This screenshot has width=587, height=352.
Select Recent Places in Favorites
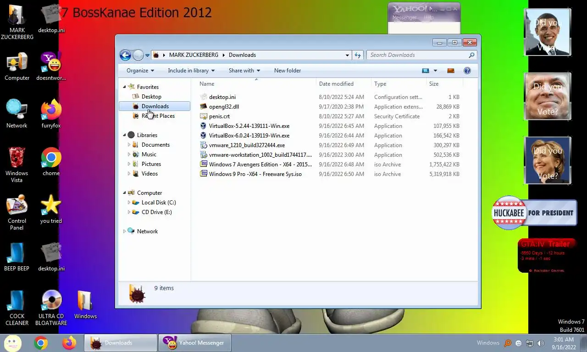(158, 116)
